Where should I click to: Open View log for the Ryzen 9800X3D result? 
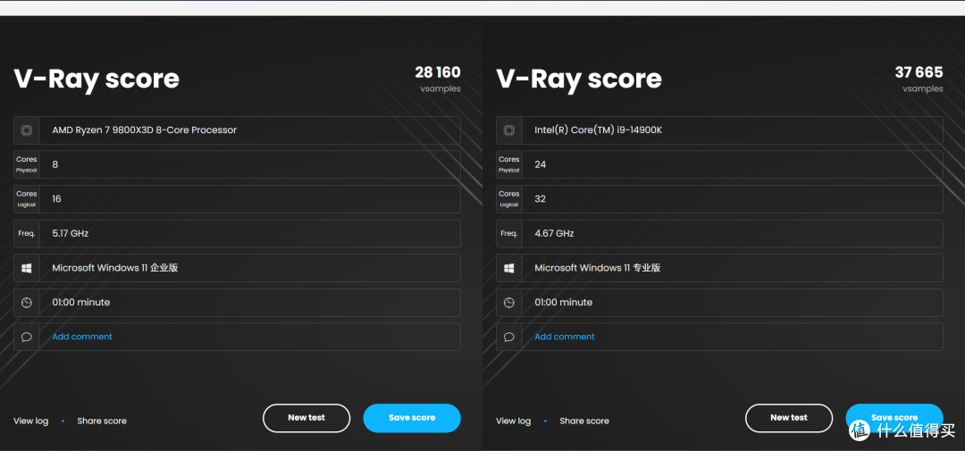click(x=30, y=421)
